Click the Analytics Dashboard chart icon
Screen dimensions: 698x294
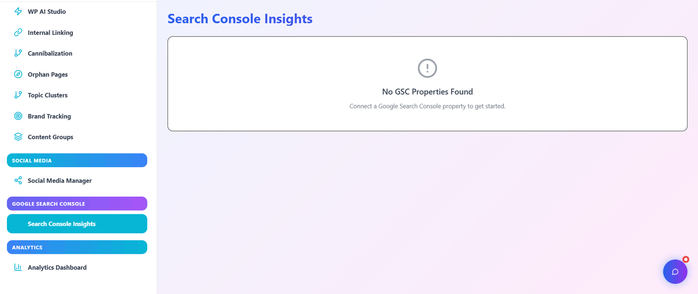(x=18, y=267)
